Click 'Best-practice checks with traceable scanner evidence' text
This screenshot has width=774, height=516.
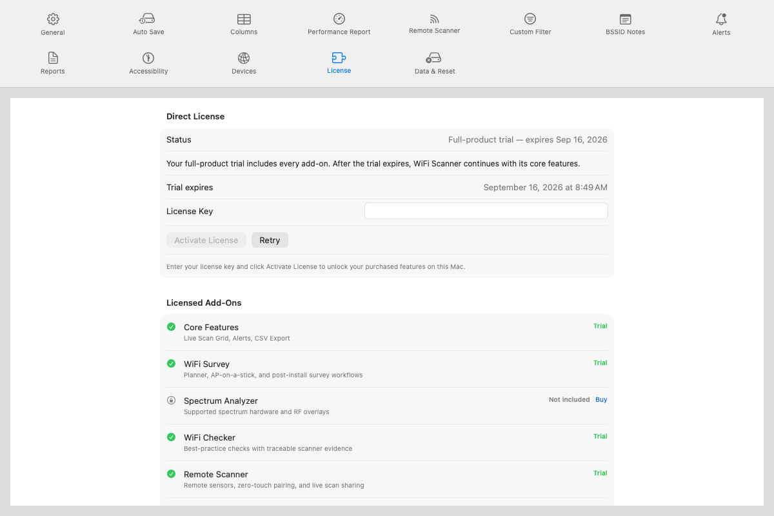pos(268,449)
